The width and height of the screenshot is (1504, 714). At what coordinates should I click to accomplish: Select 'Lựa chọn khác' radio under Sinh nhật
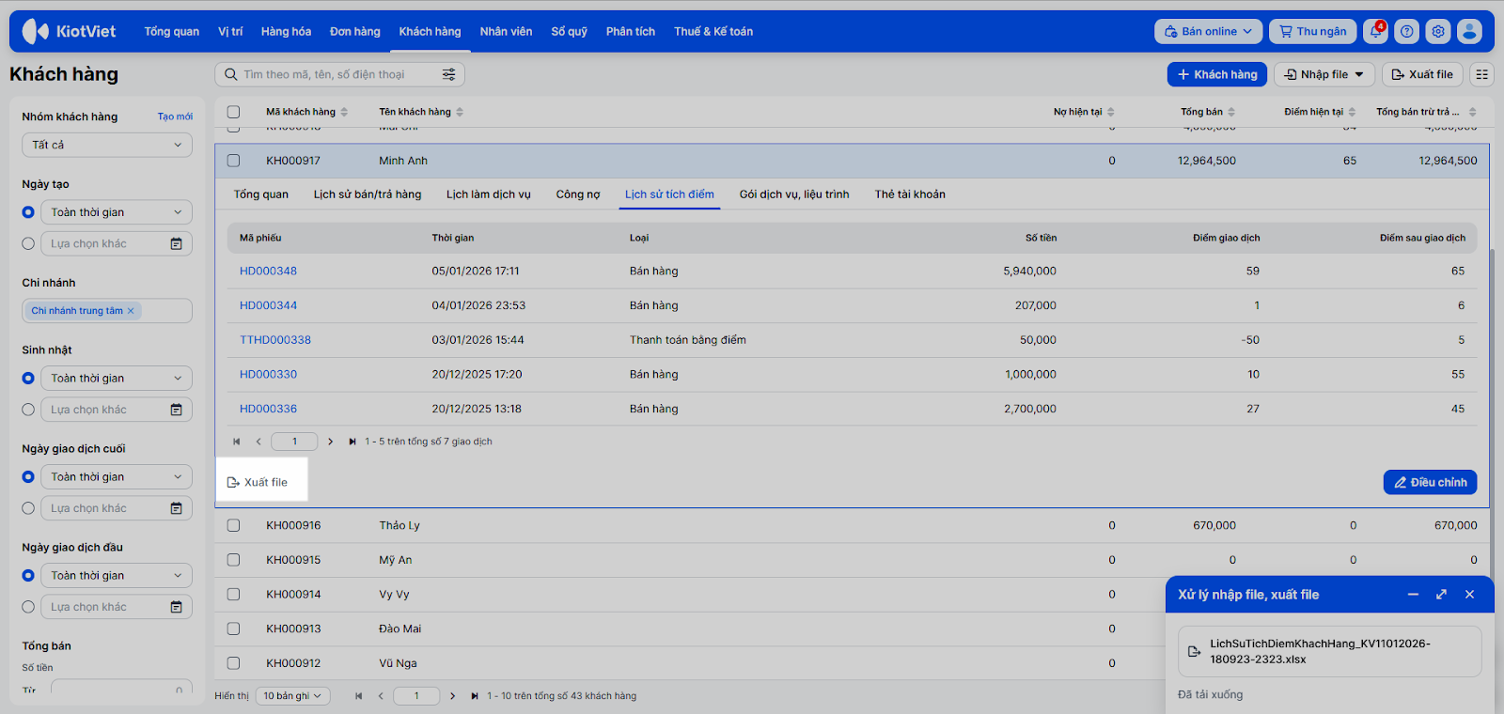pyautogui.click(x=28, y=410)
